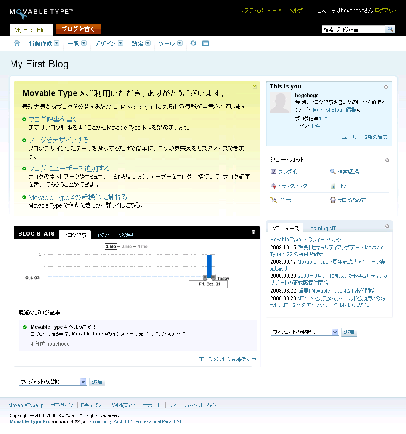The height and width of the screenshot is (434, 406).
Task: Close the BLOG STATS widget
Action: point(253,232)
